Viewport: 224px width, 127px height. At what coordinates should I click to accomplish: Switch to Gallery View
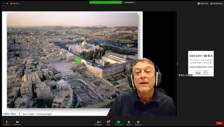point(203,4)
